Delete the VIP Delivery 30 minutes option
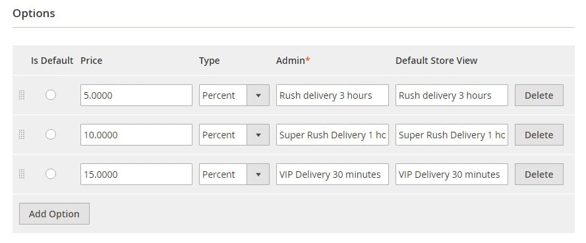This screenshot has width=586, height=243. tap(539, 174)
